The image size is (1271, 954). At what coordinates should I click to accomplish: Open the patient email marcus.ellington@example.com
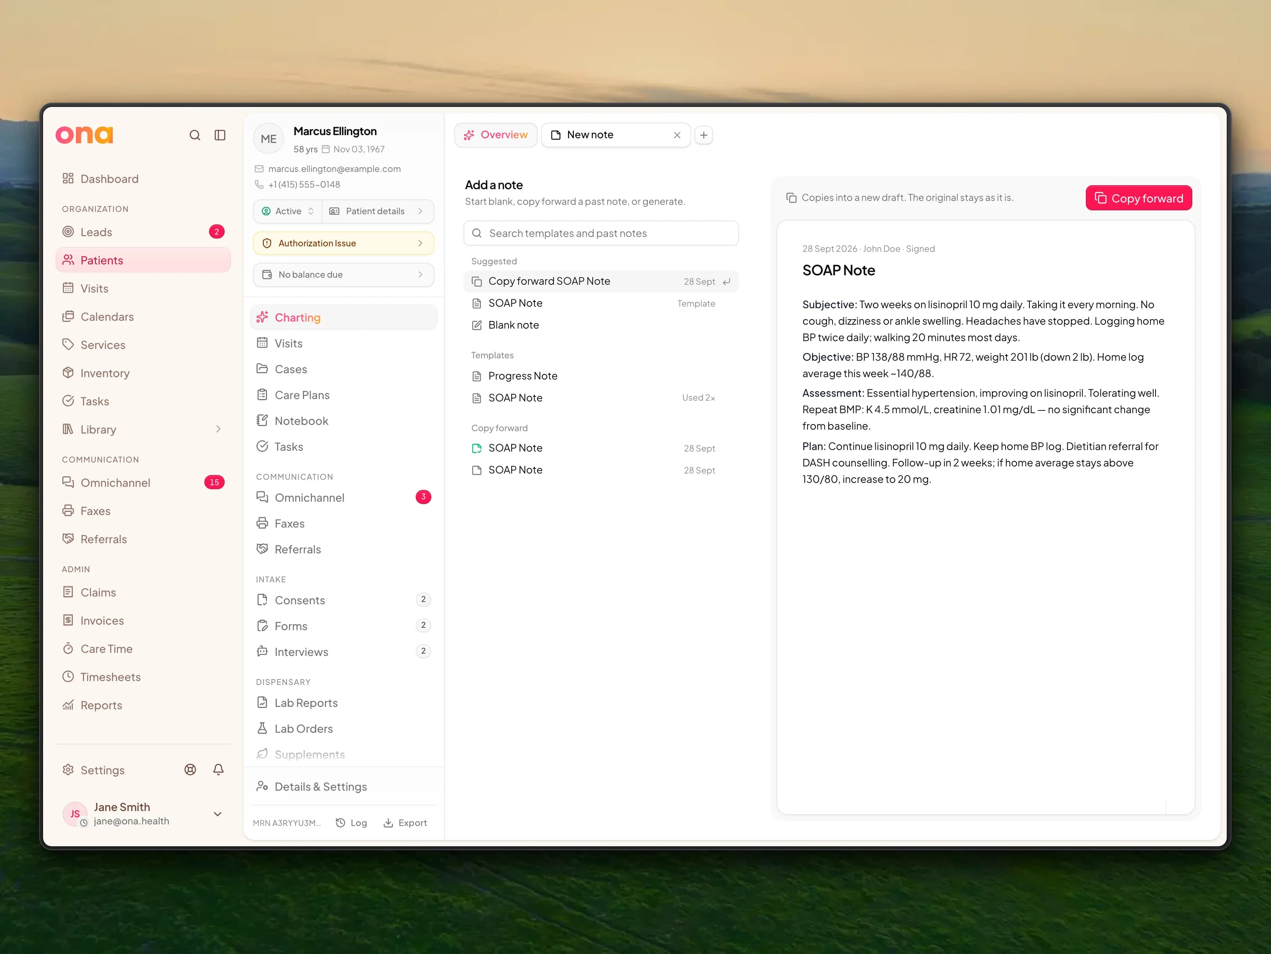click(x=334, y=169)
